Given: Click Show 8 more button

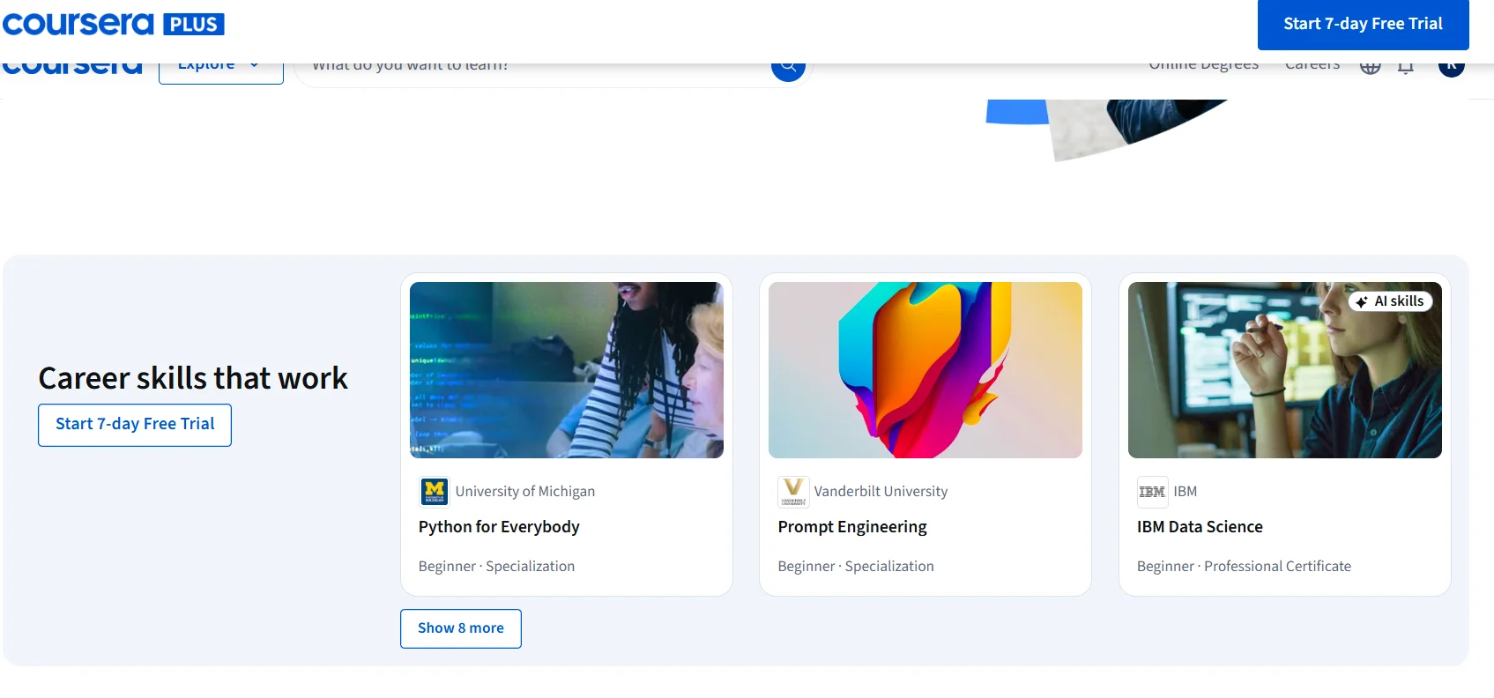Looking at the screenshot, I should 461,628.
